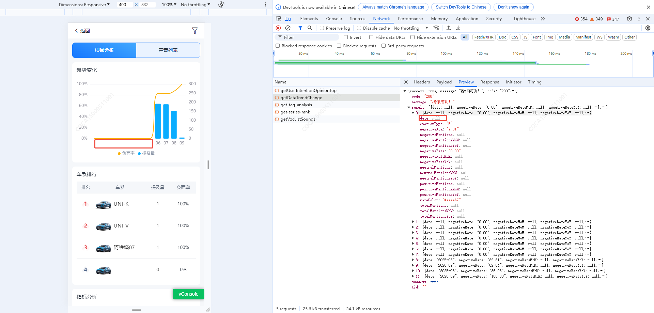Image resolution: width=654 pixels, height=313 pixels.
Task: Tick the Invert filter checkbox
Action: (x=346, y=37)
